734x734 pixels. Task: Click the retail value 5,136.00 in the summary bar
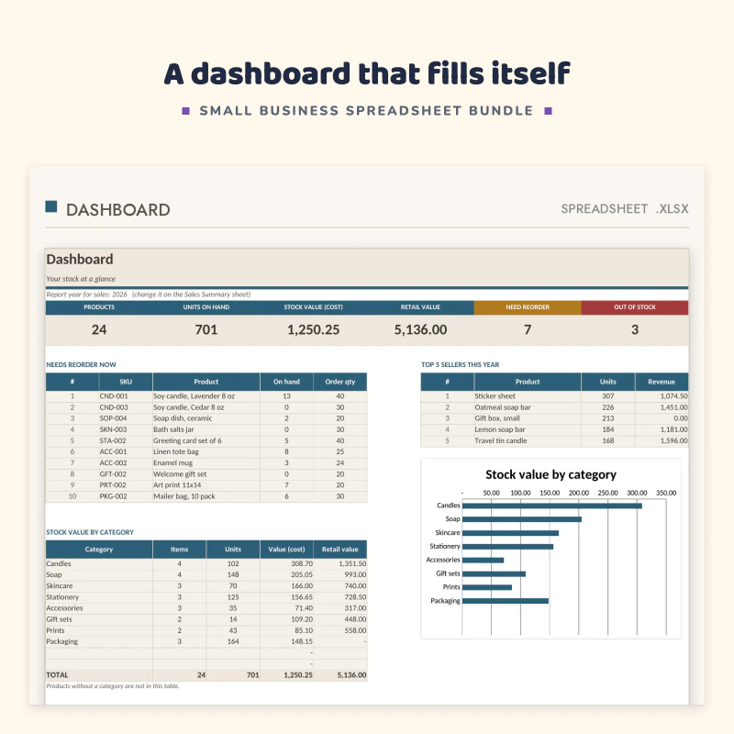tap(420, 329)
